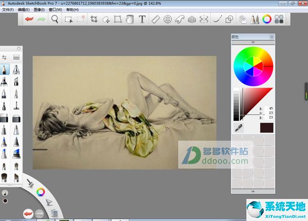Select the Crop tool
Screen dimensions: 308x221
coord(94,19)
